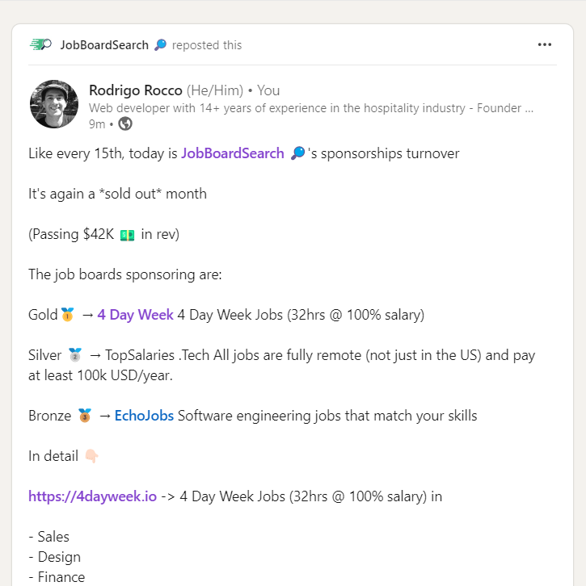
Task: Click the JobBoardSearch logo icon in repost header
Action: click(40, 44)
